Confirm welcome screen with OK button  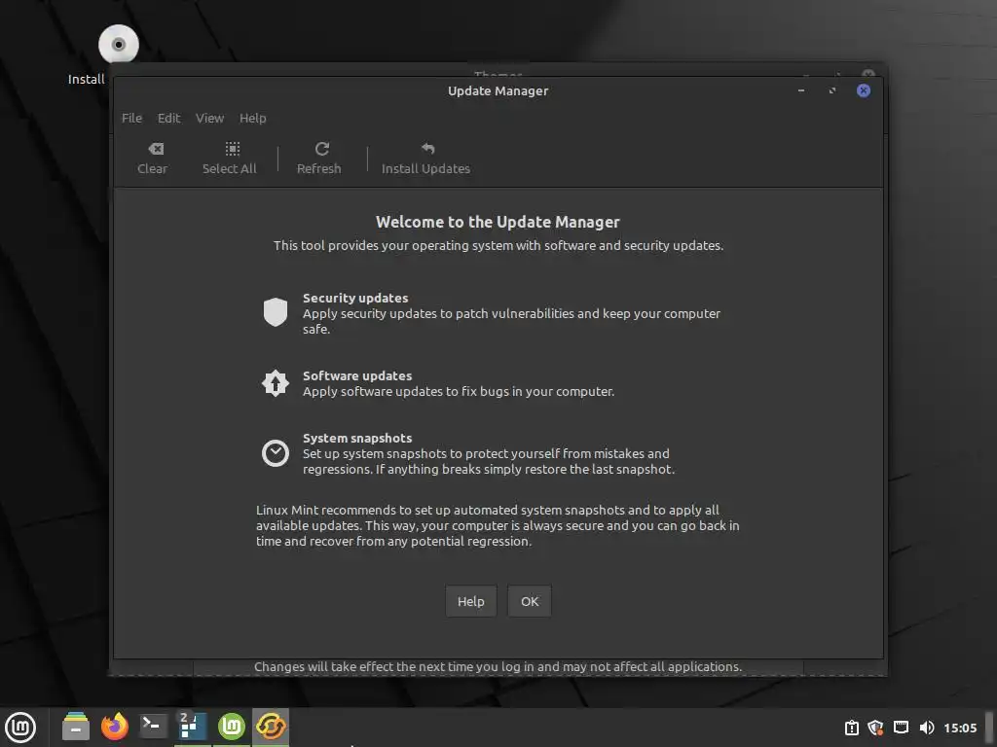pyautogui.click(x=530, y=601)
